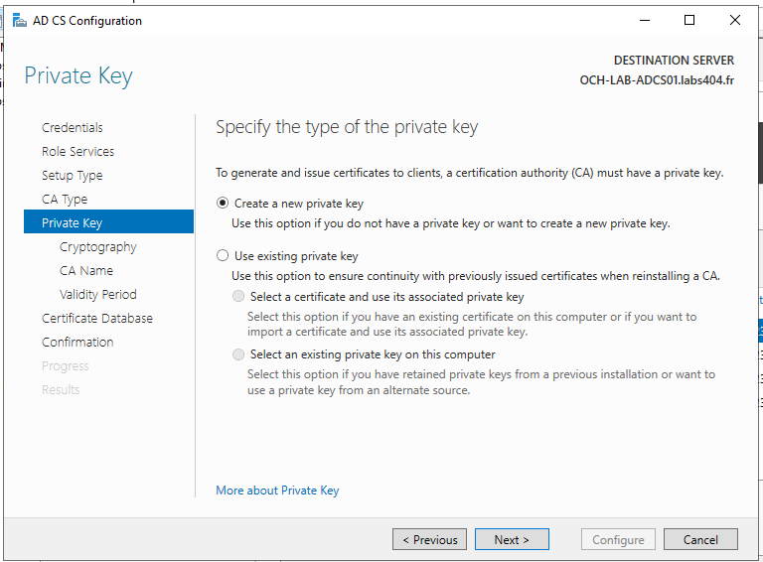
Task: Maximize the AD CS Configuration window
Action: [689, 21]
